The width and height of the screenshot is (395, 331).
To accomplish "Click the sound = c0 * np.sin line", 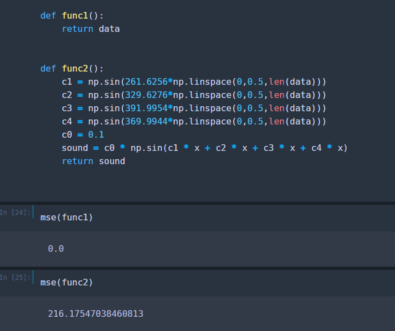I will point(204,148).
